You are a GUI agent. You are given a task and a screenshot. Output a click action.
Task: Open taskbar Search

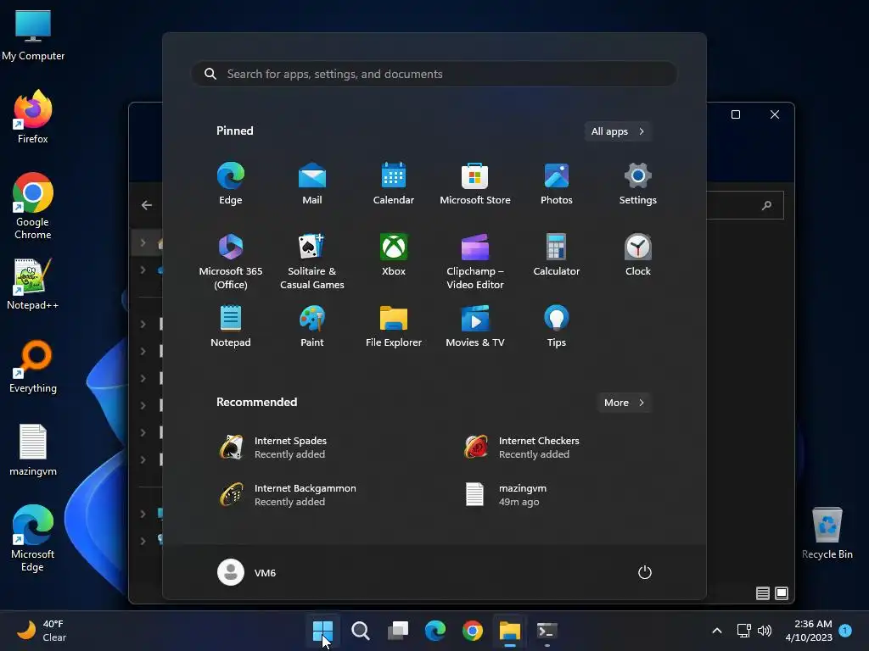[x=360, y=631]
